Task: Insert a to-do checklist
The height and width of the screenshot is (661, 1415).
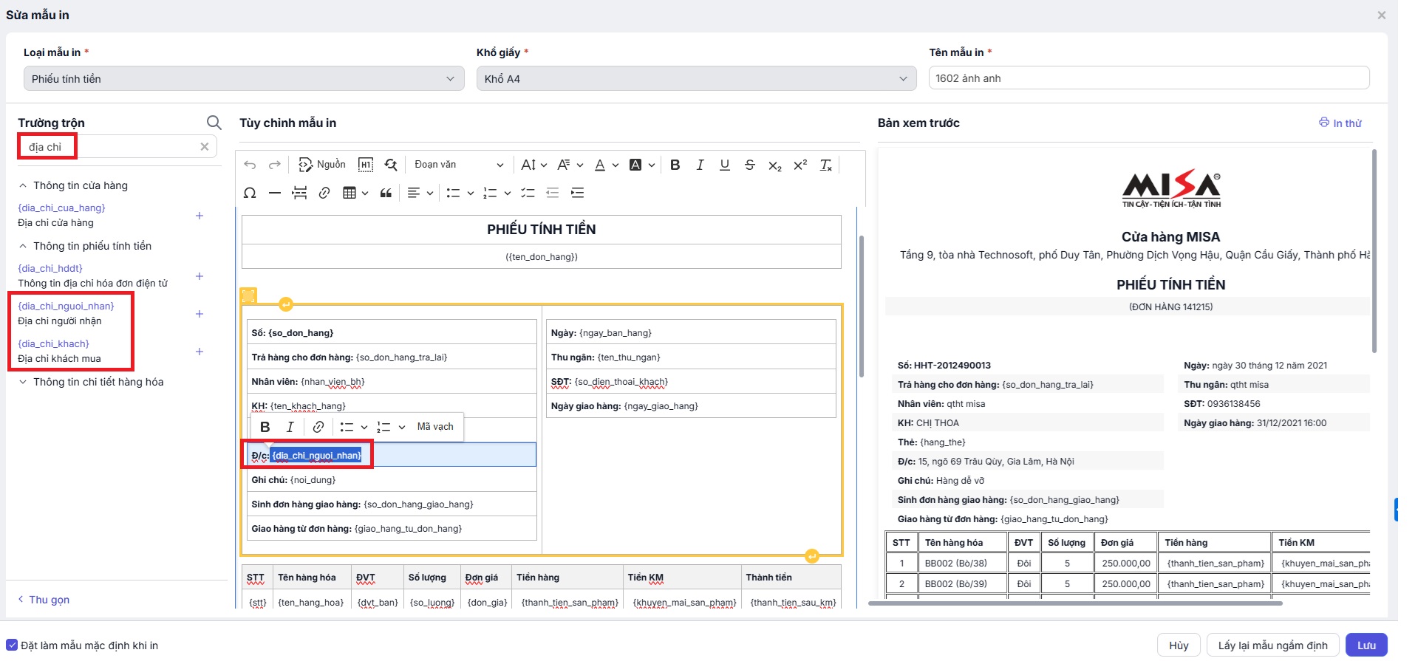Action: click(x=528, y=193)
